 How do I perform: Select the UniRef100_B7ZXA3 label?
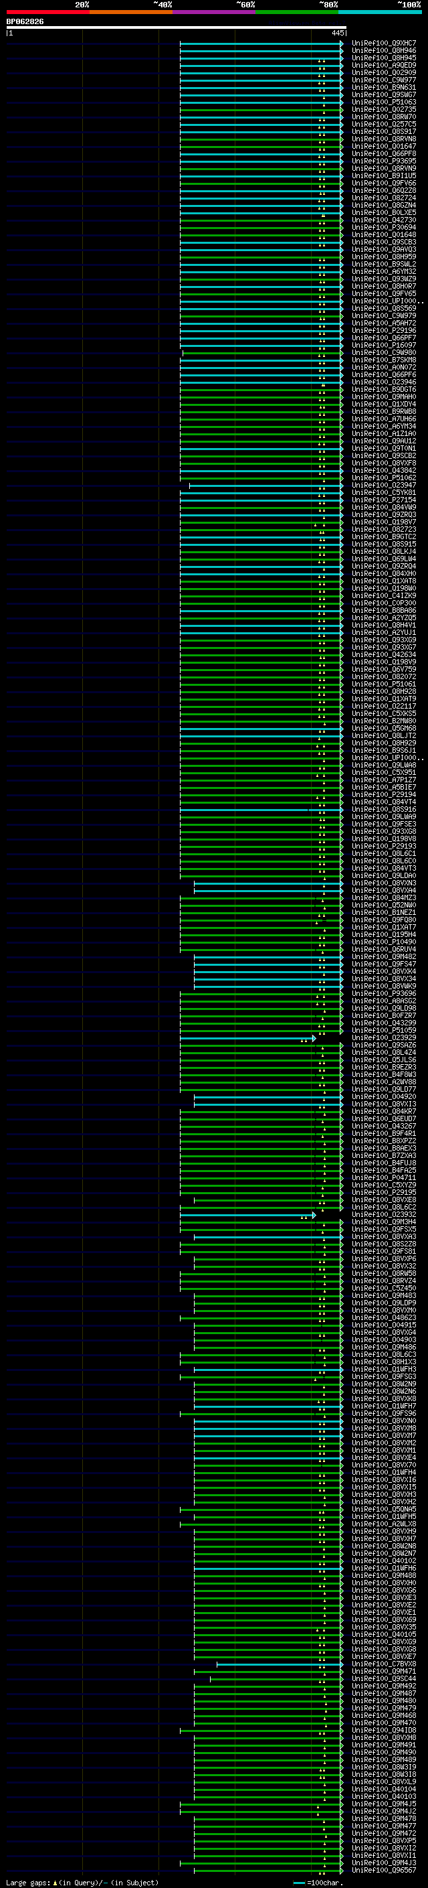point(384,1156)
